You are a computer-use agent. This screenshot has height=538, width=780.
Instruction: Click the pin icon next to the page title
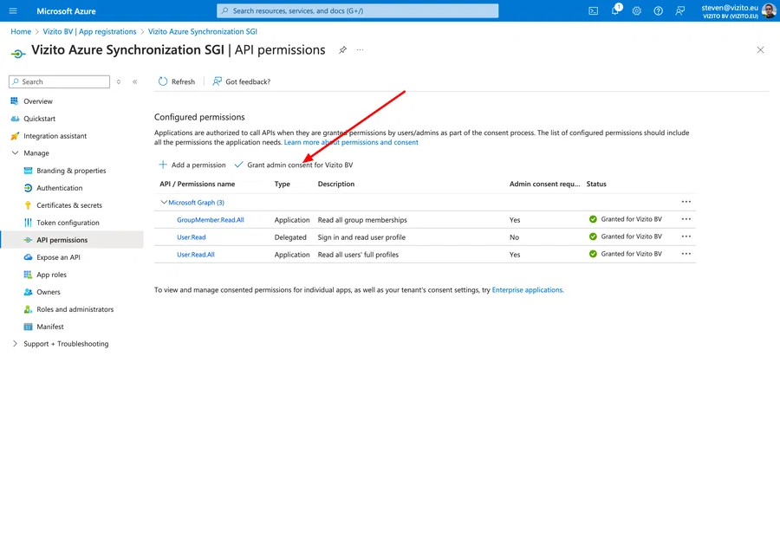pos(341,50)
